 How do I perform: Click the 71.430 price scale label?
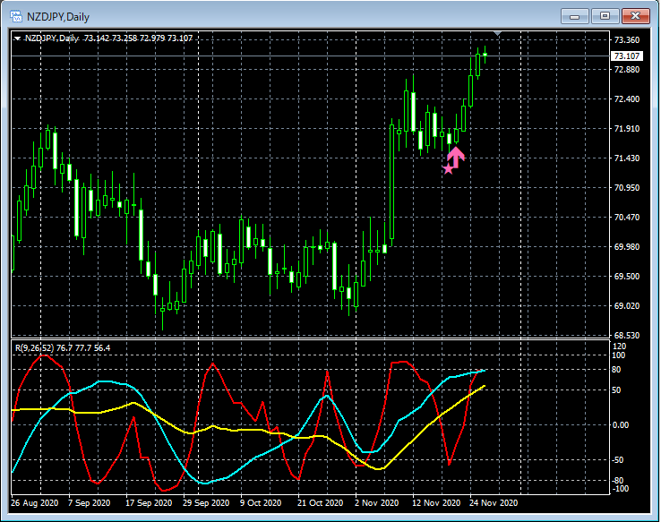tap(626, 158)
